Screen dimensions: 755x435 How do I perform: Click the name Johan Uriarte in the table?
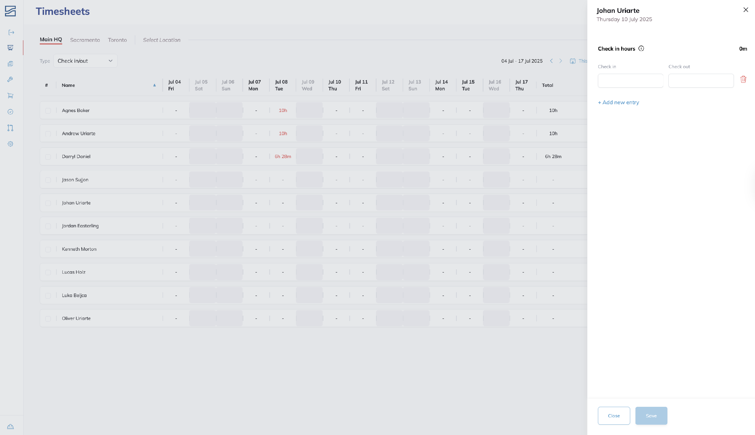pyautogui.click(x=76, y=203)
